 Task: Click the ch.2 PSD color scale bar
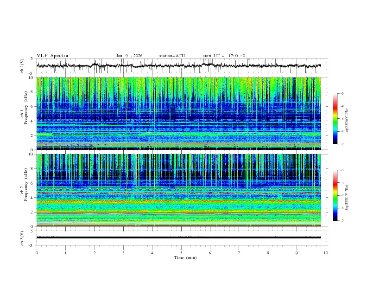[335, 195]
